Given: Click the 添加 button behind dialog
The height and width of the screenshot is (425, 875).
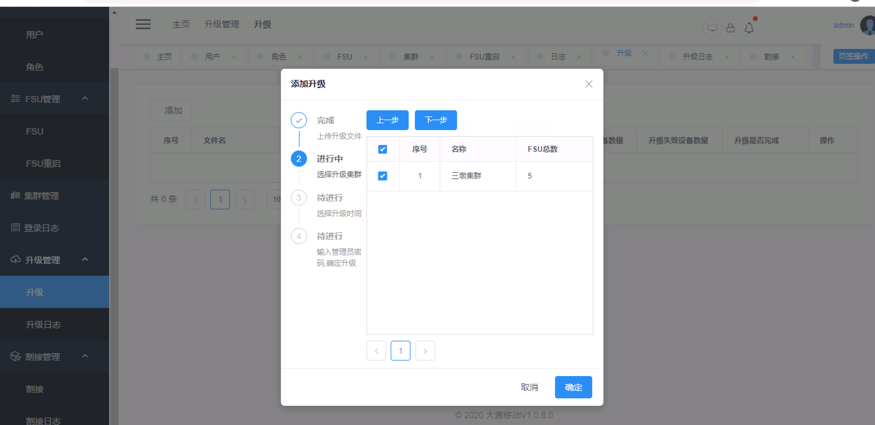Looking at the screenshot, I should coord(171,110).
